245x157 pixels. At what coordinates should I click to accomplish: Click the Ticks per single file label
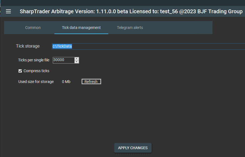click(x=34, y=60)
